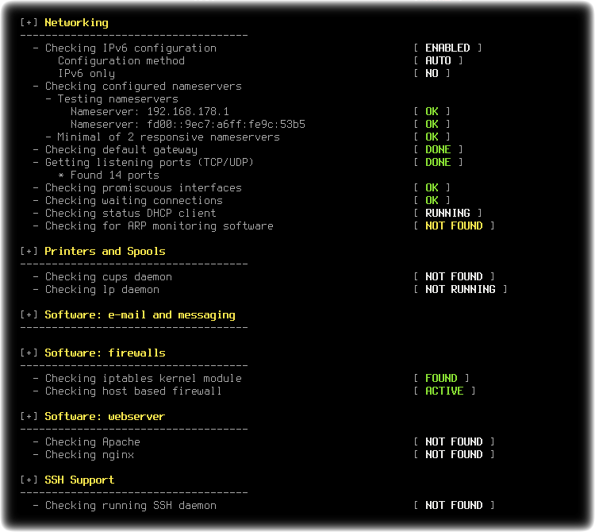Click 'Checking cups daemon' line
Screen dimensions: 595x532
point(109,277)
